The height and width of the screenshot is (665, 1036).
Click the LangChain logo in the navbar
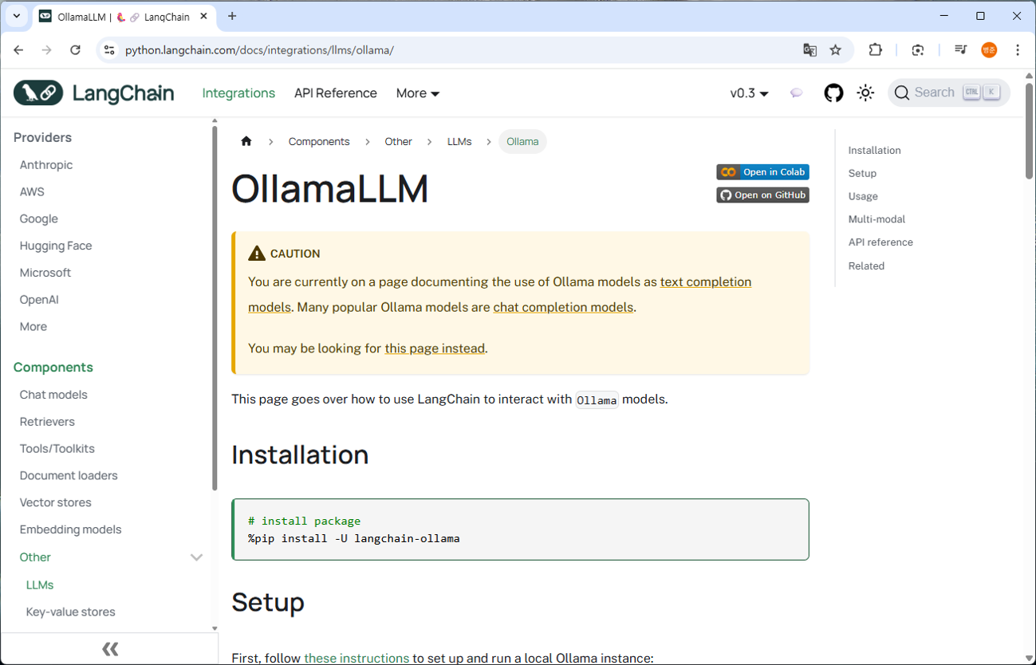click(x=93, y=93)
